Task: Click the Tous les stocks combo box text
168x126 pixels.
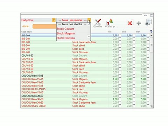Action: coord(72,20)
